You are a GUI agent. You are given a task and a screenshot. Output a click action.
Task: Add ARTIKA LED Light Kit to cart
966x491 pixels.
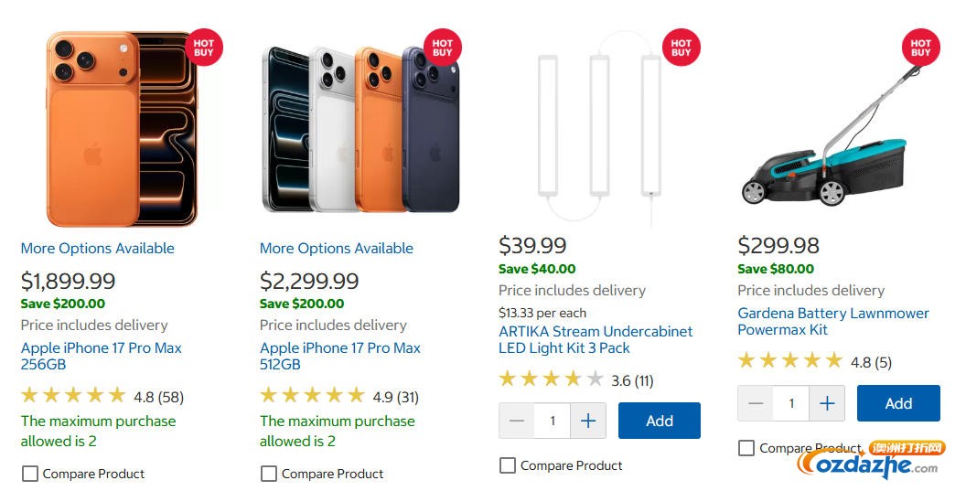click(660, 421)
